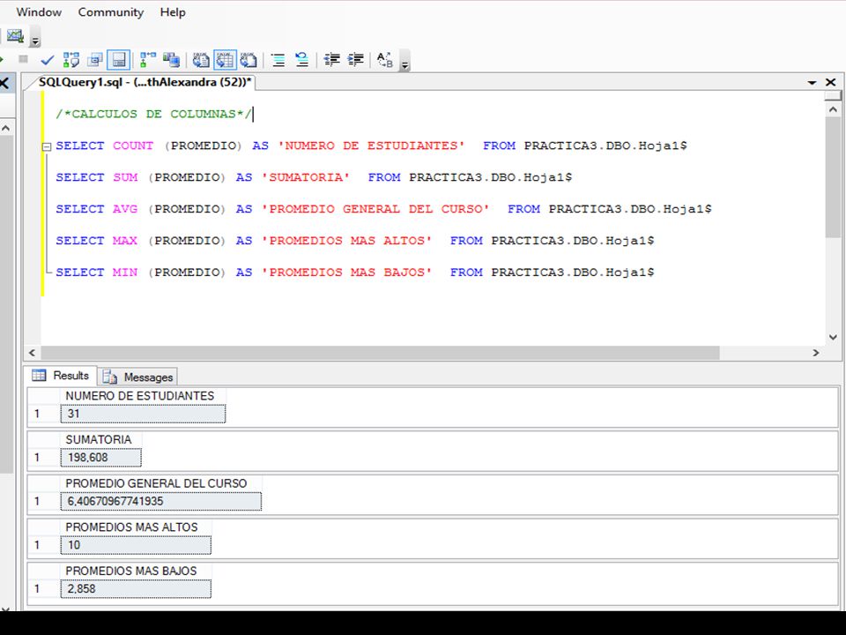Click editor horizontal scrollbar right arrow
The width and height of the screenshot is (846, 635).
[x=816, y=353]
